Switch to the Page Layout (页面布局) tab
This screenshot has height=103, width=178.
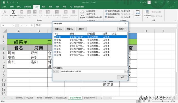pyautogui.click(x=28, y=7)
